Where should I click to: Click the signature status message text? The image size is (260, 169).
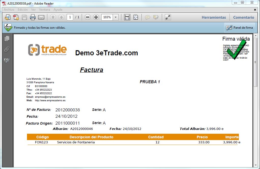[x=40, y=28]
